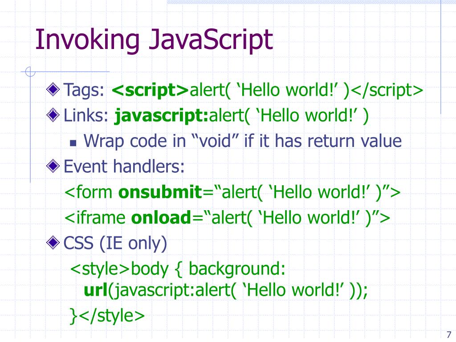
Task: Click the 'Links:' label
Action: tap(86, 115)
